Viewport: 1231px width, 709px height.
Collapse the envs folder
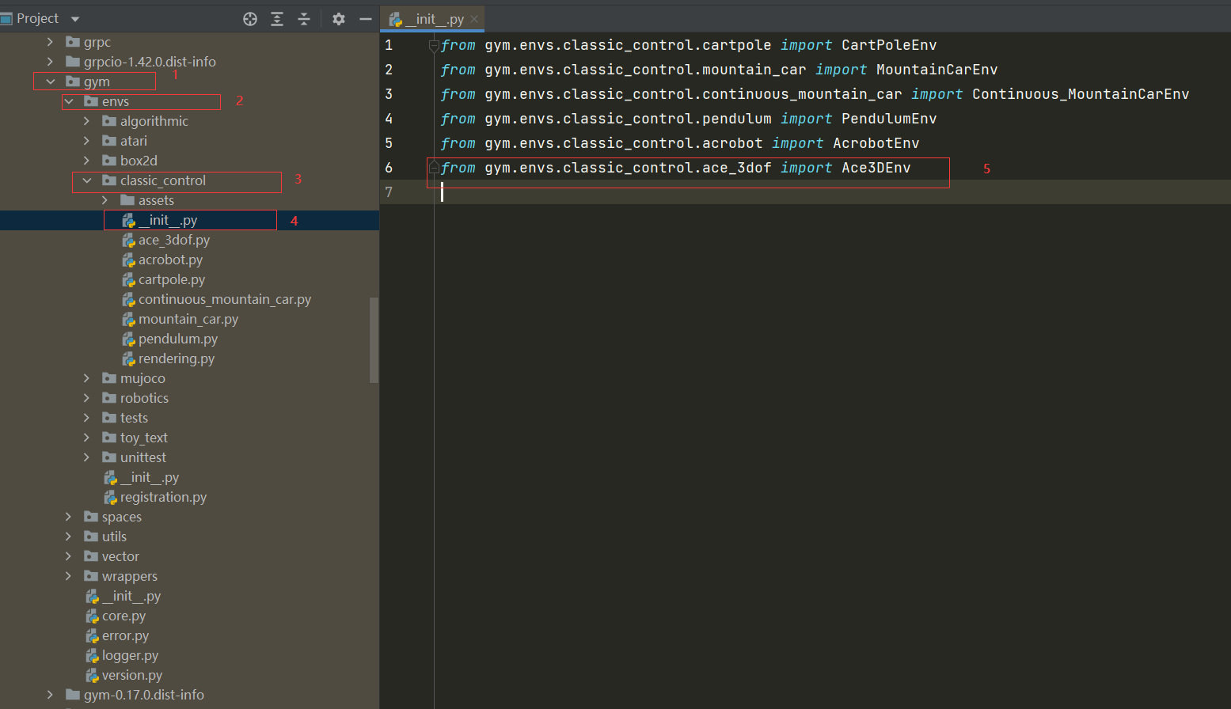(x=68, y=101)
